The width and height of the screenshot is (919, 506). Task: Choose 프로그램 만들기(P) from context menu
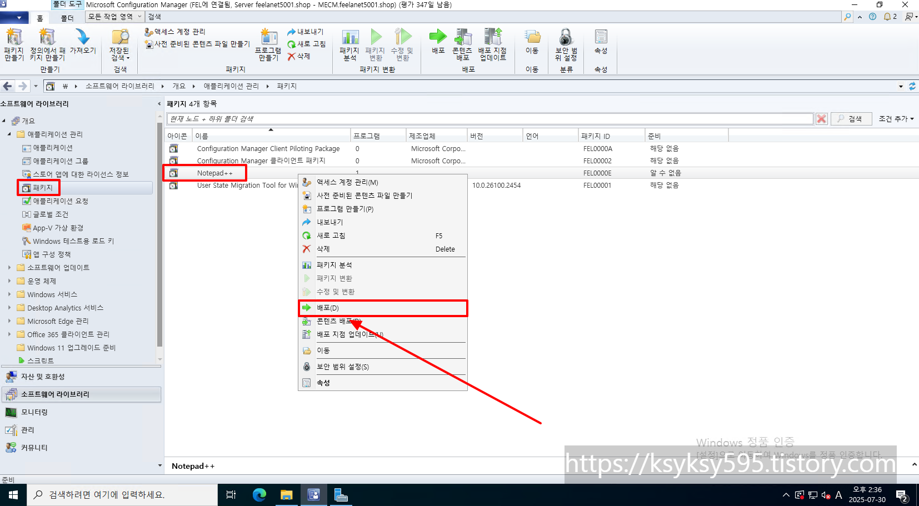[x=383, y=209]
